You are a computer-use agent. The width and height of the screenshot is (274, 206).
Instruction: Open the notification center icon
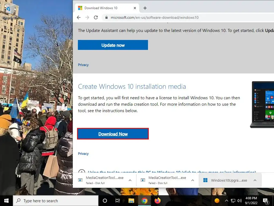(266, 201)
